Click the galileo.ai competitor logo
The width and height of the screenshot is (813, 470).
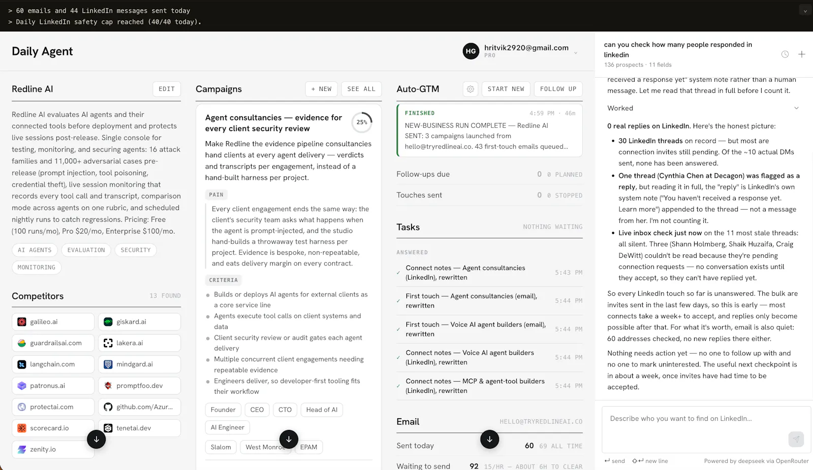(22, 322)
